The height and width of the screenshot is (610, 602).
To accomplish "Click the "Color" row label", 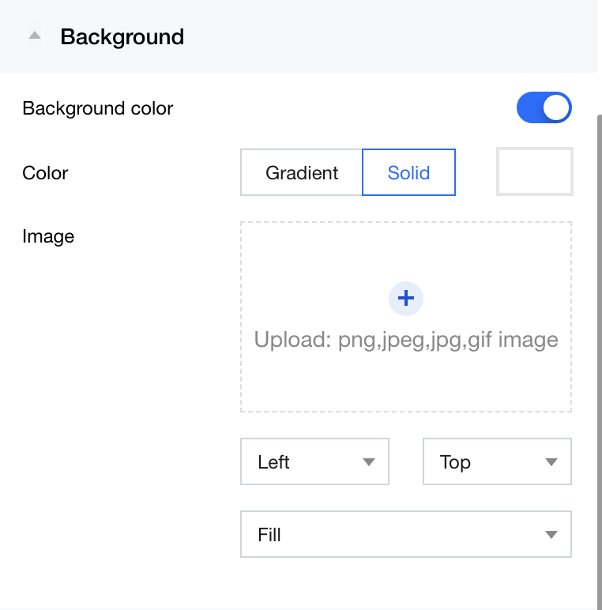I will [x=45, y=172].
